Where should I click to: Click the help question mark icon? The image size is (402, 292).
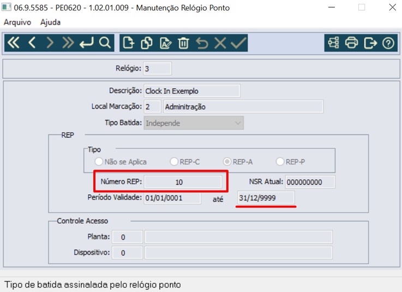(x=388, y=43)
